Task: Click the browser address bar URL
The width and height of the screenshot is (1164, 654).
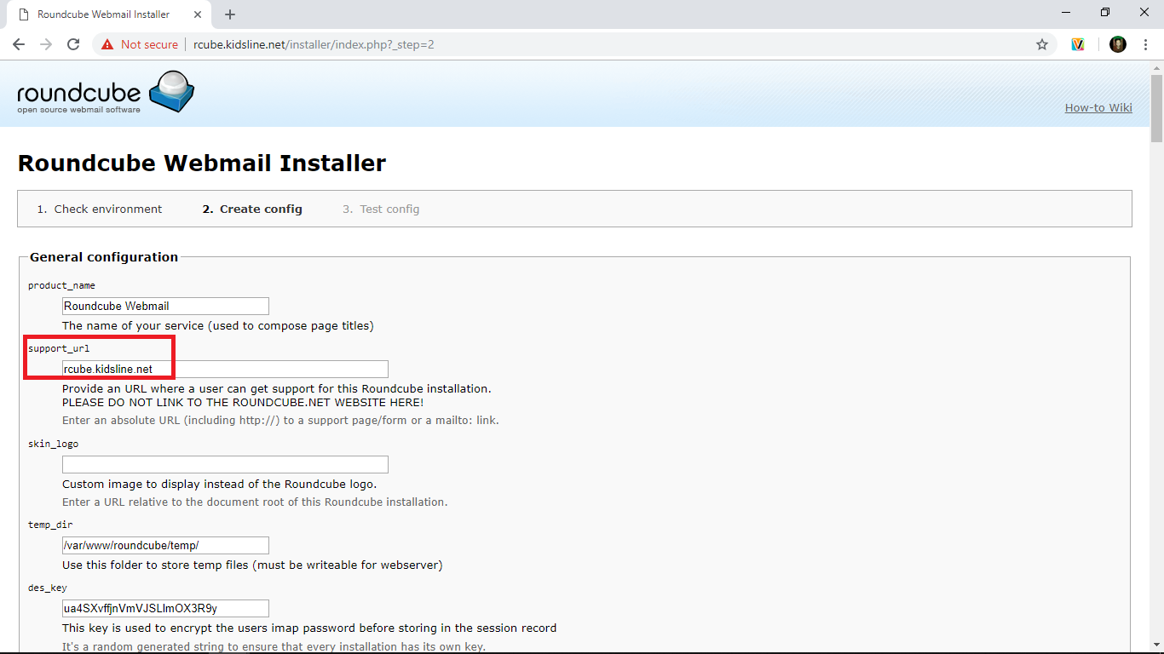Action: click(314, 44)
